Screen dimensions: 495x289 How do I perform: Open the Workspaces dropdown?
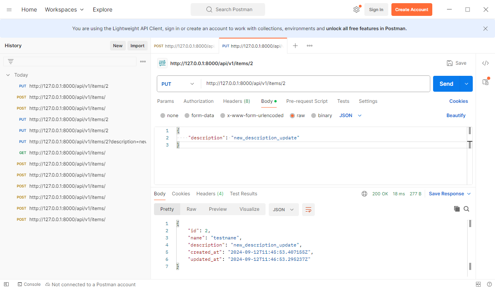coord(64,10)
